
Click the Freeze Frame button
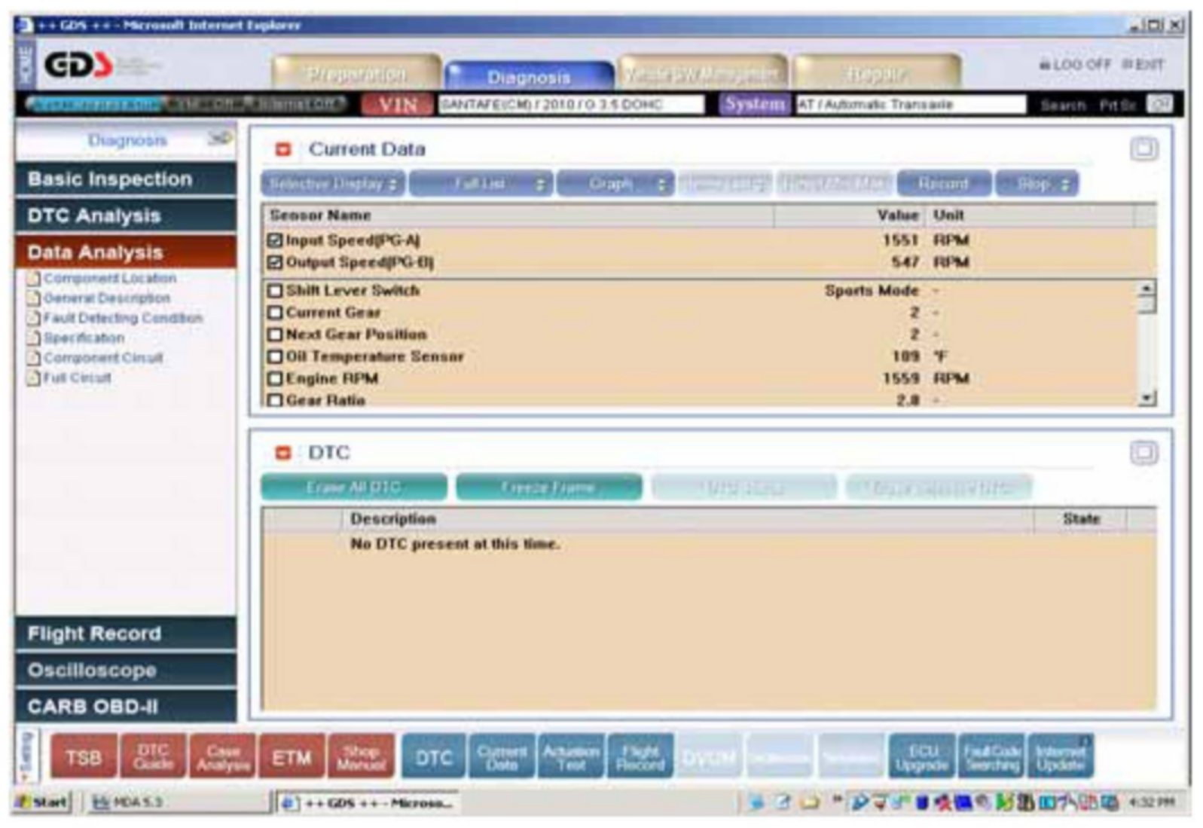coord(548,487)
